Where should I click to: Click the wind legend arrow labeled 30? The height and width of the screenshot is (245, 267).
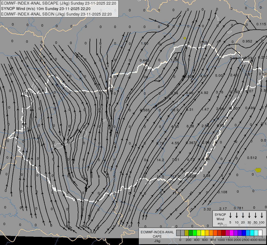[249, 215]
